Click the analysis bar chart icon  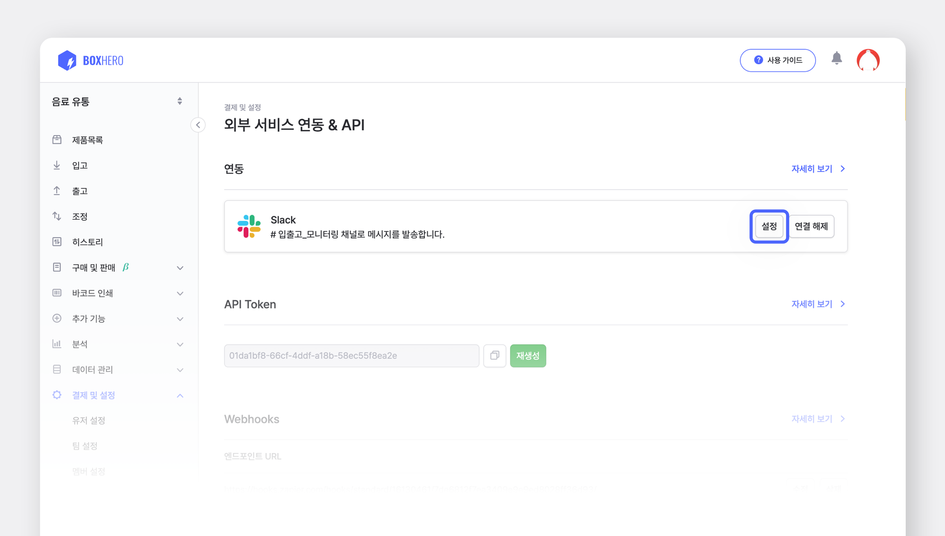click(57, 344)
